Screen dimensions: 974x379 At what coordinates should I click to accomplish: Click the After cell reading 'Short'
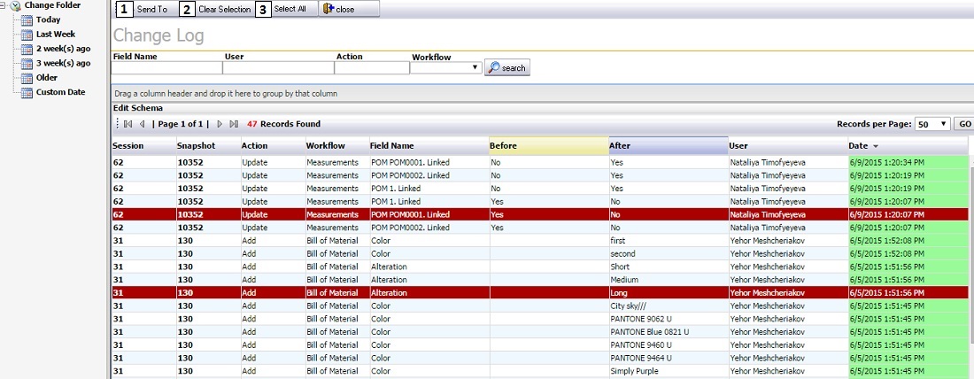coord(669,267)
